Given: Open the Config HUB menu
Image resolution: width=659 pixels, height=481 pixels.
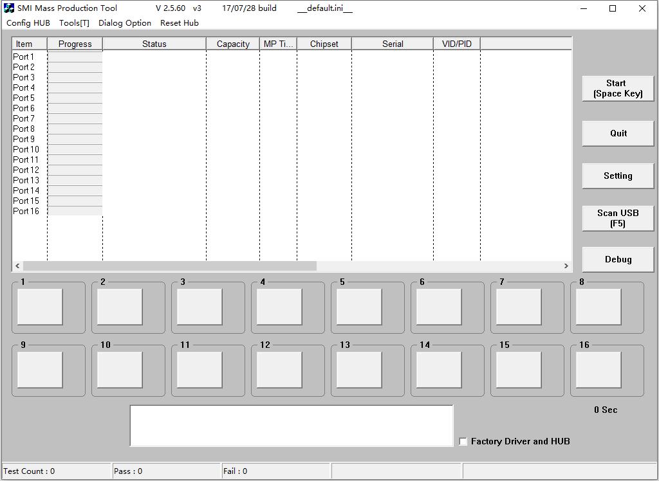Looking at the screenshot, I should pos(27,23).
